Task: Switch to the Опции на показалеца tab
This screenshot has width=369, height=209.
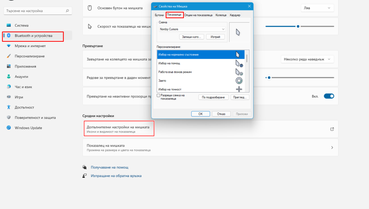Action: point(198,15)
